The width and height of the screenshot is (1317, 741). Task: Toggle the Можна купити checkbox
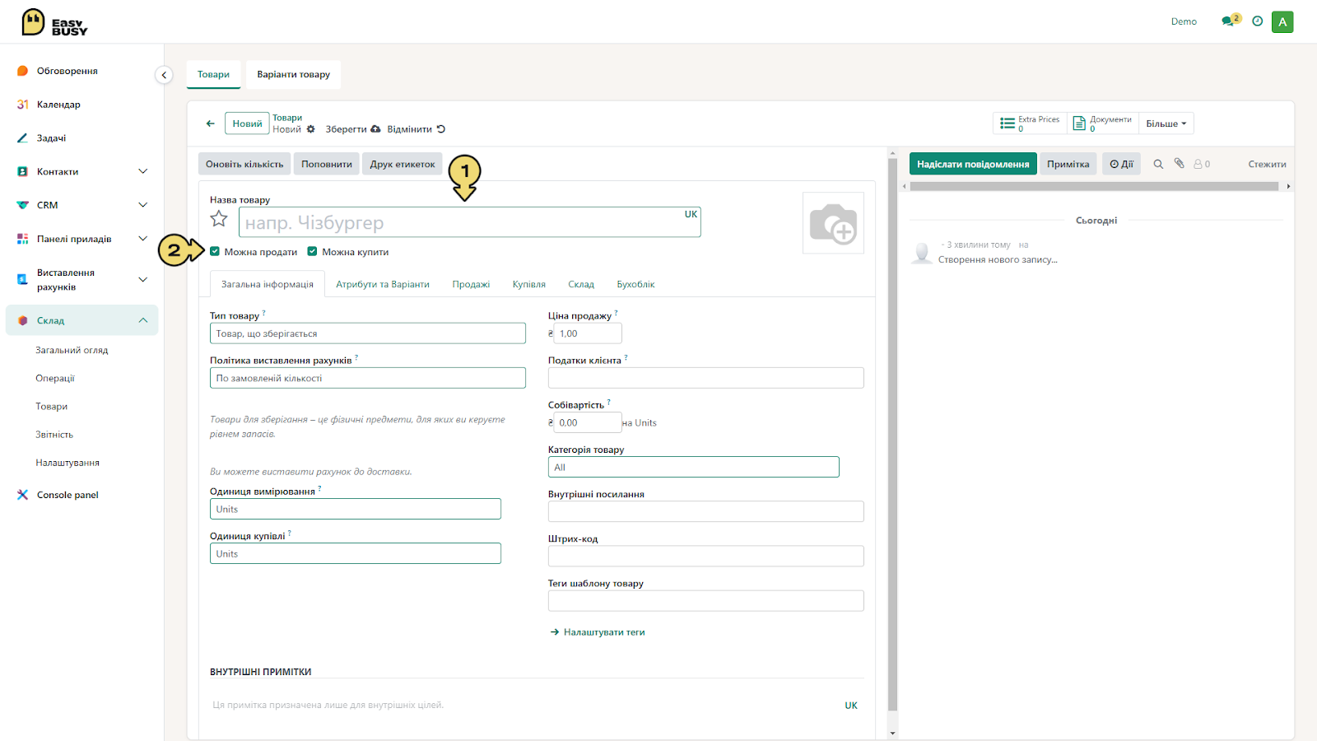(x=312, y=252)
